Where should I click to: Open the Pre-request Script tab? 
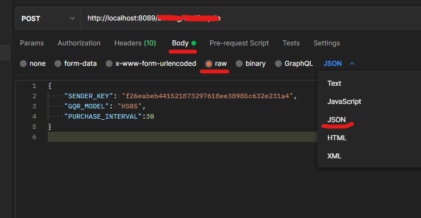pyautogui.click(x=239, y=43)
